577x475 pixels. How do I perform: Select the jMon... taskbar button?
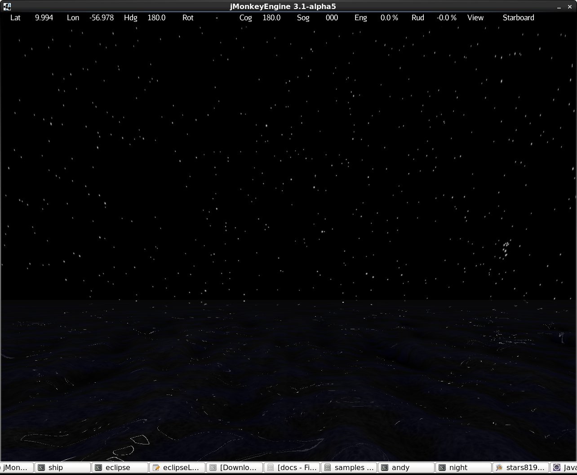pyautogui.click(x=16, y=467)
